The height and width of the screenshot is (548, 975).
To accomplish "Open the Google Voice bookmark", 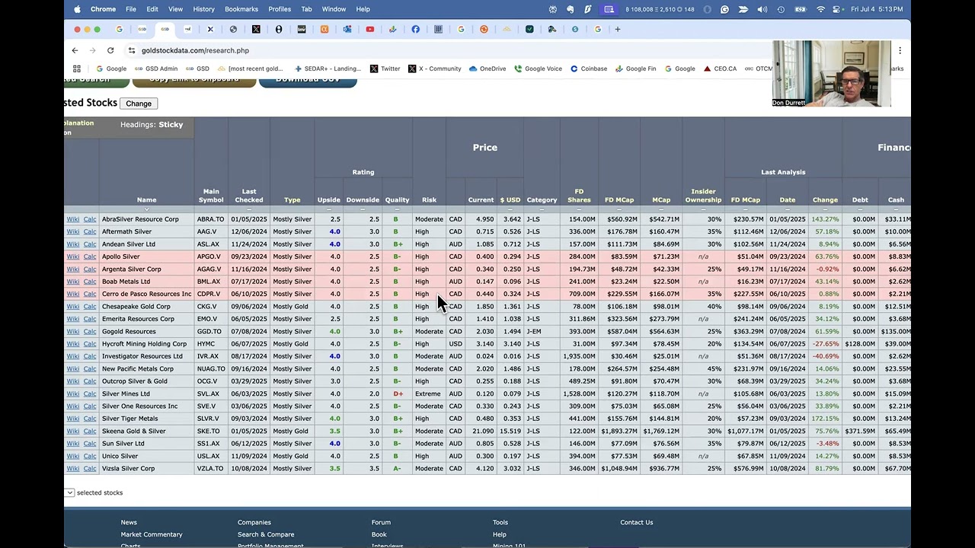I will (538, 68).
